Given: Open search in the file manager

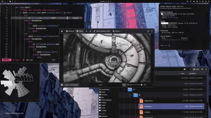Looking at the screenshot, I should [x=202, y=69].
